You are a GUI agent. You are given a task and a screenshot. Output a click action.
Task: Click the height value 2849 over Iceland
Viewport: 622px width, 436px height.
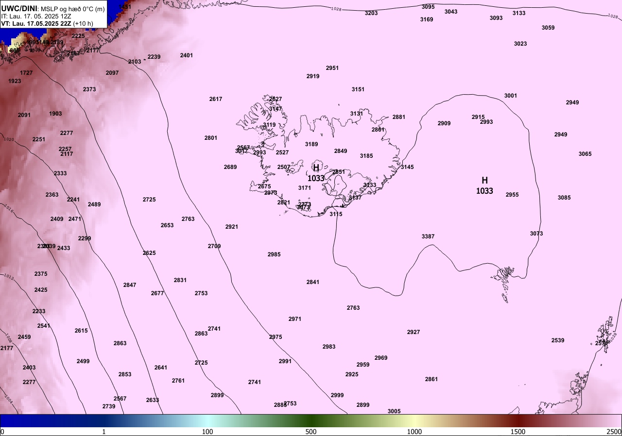pyautogui.click(x=341, y=151)
